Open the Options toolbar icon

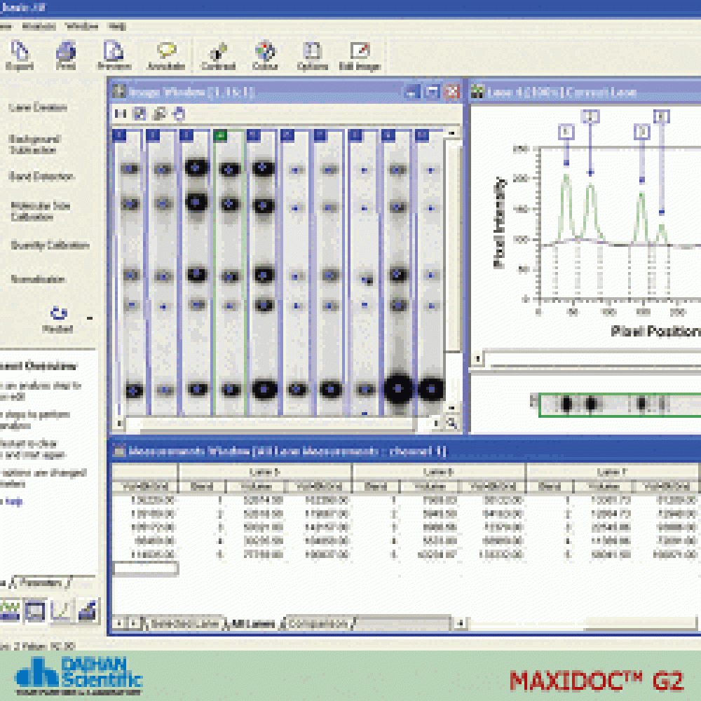(x=312, y=55)
